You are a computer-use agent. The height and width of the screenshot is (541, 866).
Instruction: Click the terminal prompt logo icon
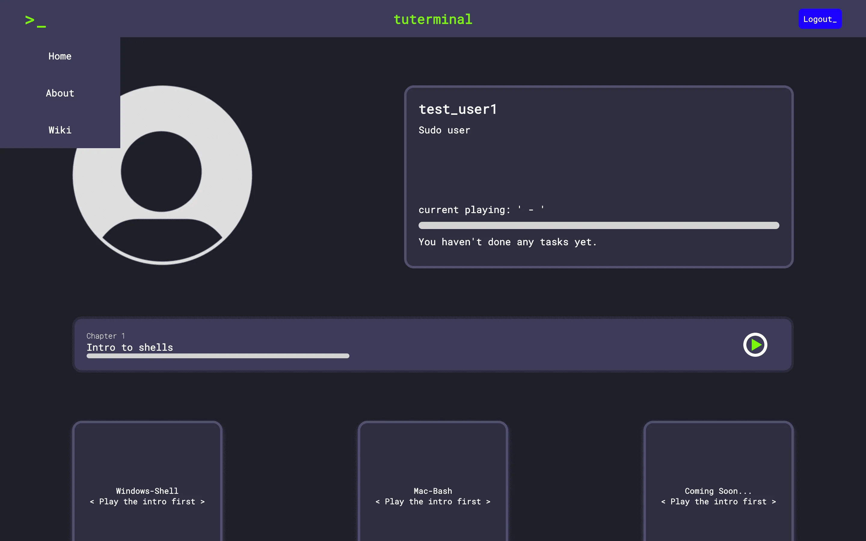click(35, 21)
